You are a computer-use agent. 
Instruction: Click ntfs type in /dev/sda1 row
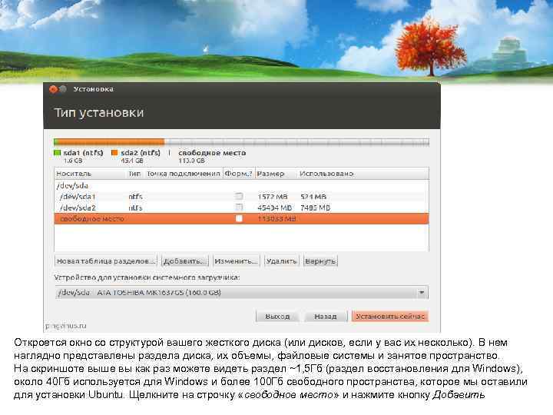pyautogui.click(x=135, y=197)
